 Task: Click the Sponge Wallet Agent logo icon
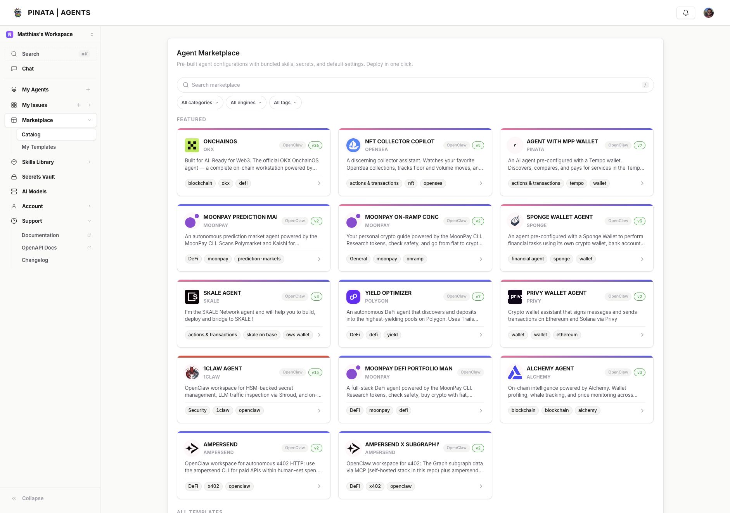515,221
